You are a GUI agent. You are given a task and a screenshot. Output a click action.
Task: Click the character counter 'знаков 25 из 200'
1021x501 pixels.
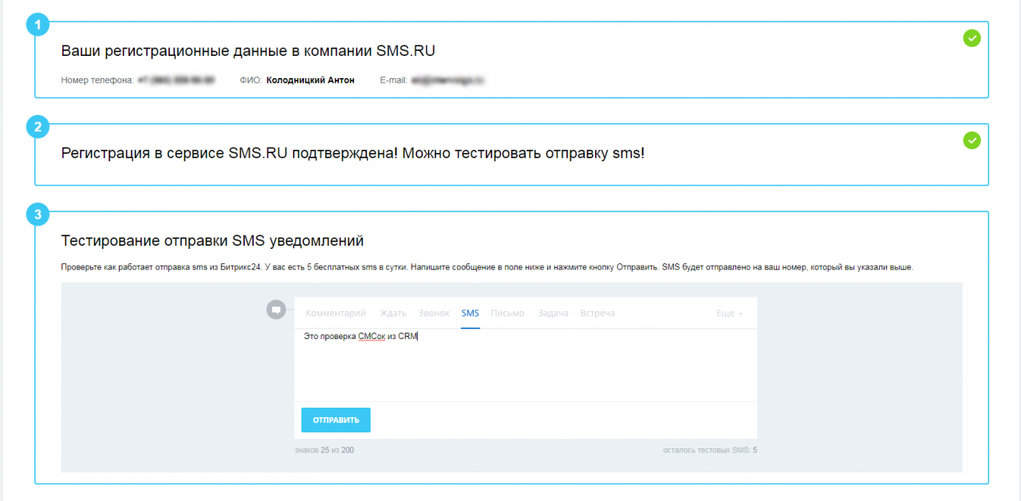324,451
